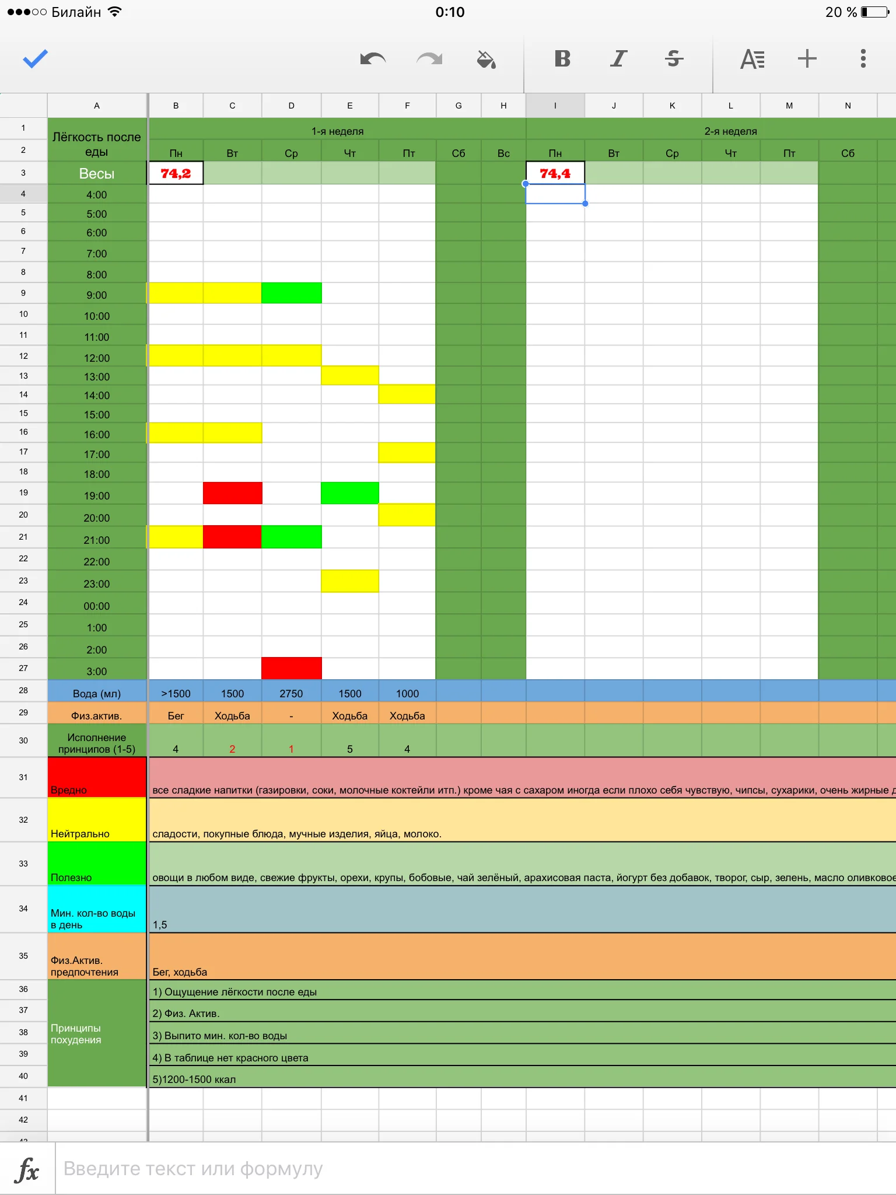Select '2) Физ. Актив.' principle row
The height and width of the screenshot is (1195, 896).
pos(523,1011)
